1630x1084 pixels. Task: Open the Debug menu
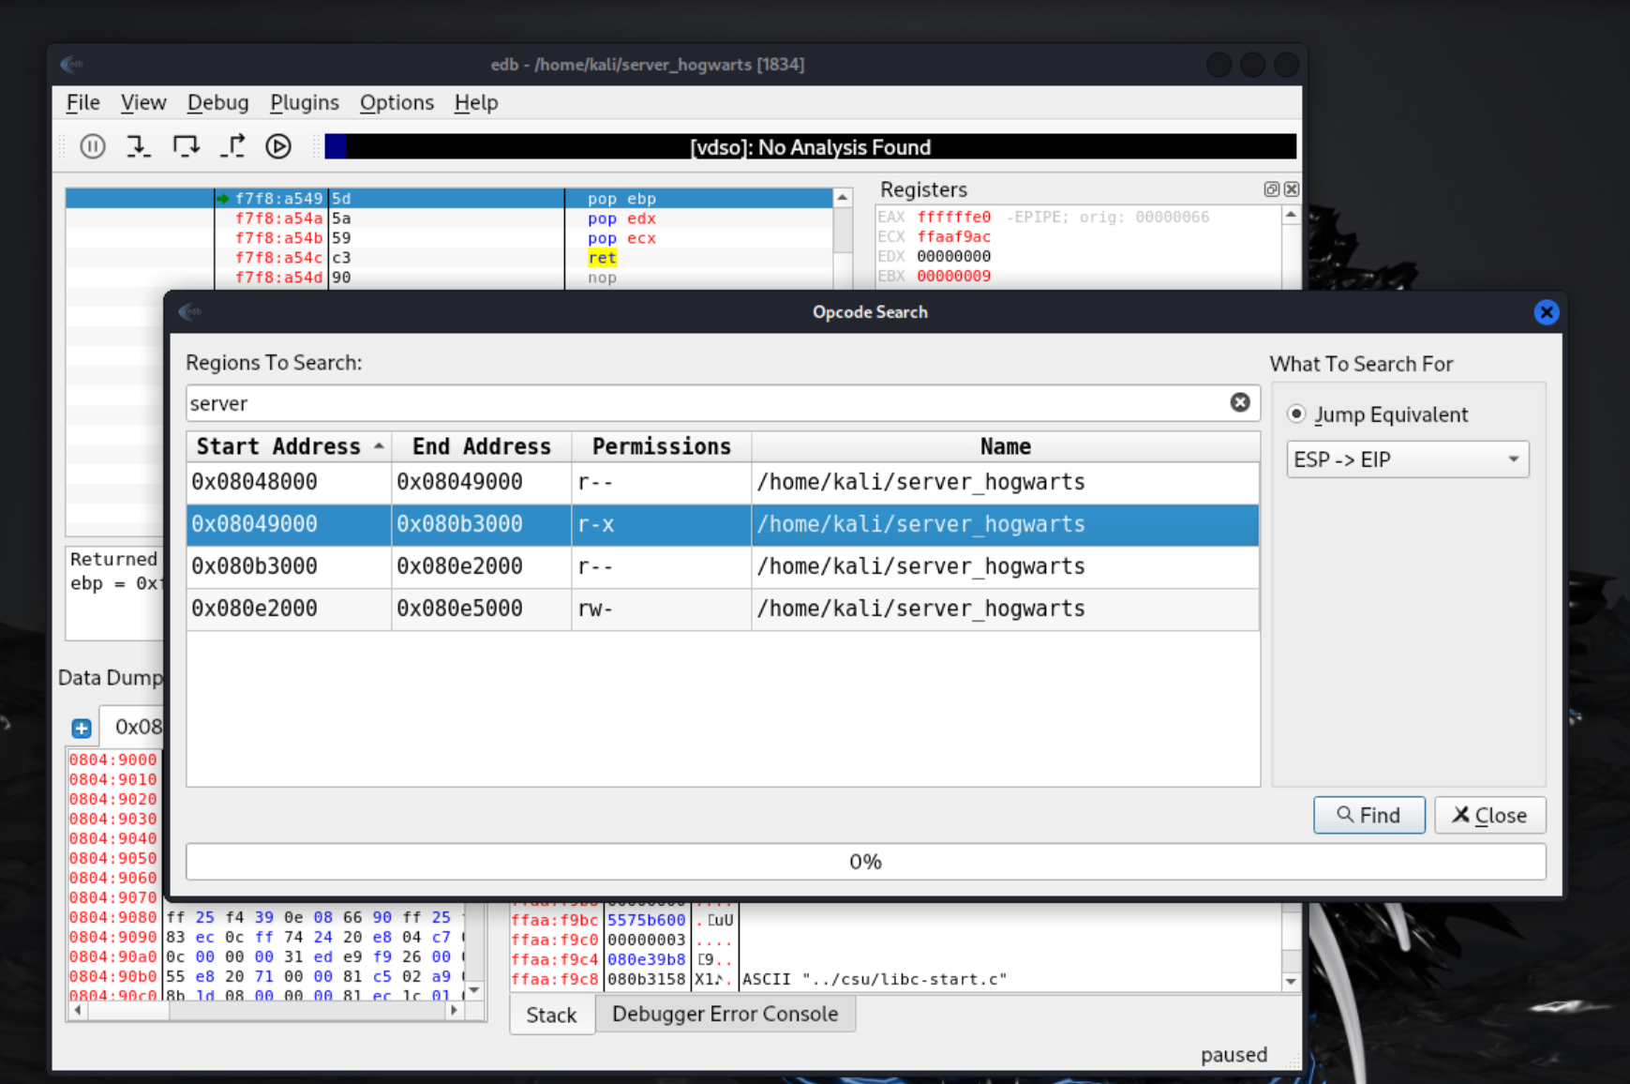click(x=217, y=102)
